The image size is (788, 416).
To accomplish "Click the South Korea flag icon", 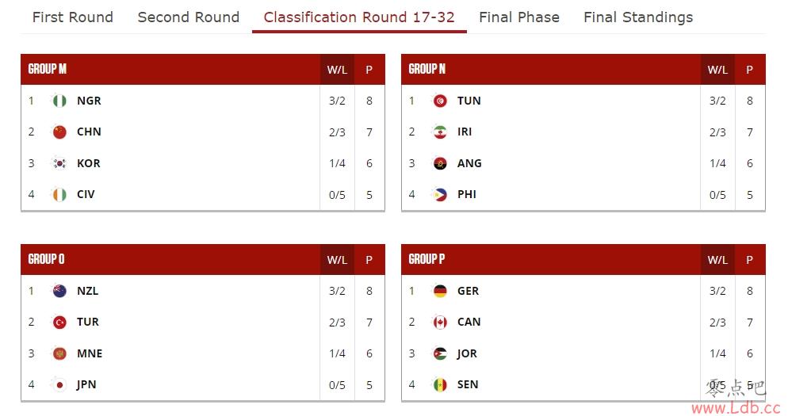I will pyautogui.click(x=59, y=163).
